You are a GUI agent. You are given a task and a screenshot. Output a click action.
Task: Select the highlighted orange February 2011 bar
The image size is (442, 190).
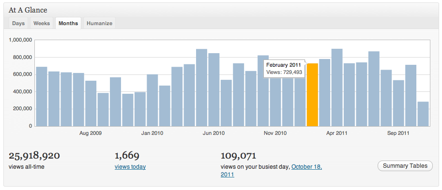[x=312, y=95]
